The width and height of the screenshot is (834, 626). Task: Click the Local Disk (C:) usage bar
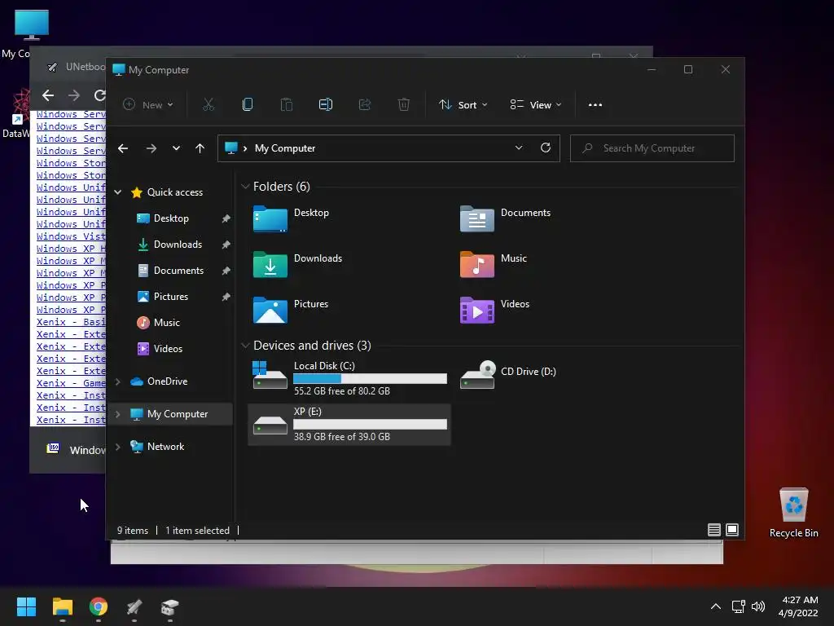click(371, 378)
